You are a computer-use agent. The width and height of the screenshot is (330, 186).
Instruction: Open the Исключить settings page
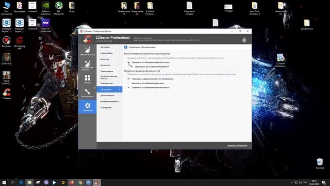[x=109, y=66]
